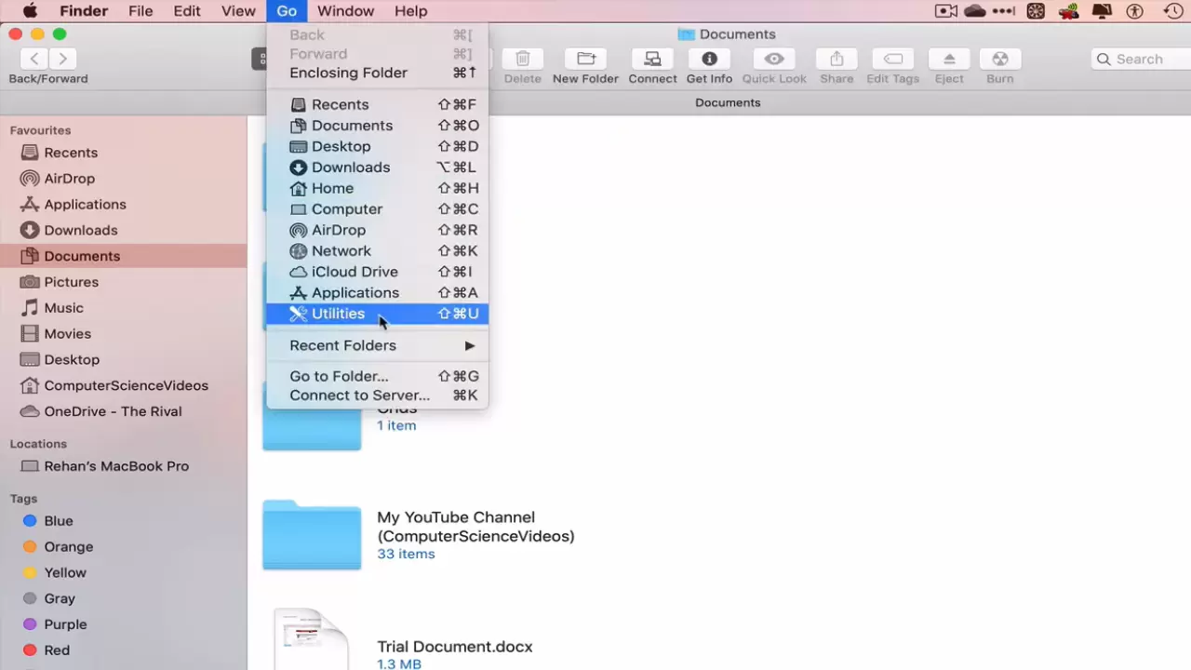The width and height of the screenshot is (1191, 670).
Task: Open the Help menu
Action: tap(410, 11)
